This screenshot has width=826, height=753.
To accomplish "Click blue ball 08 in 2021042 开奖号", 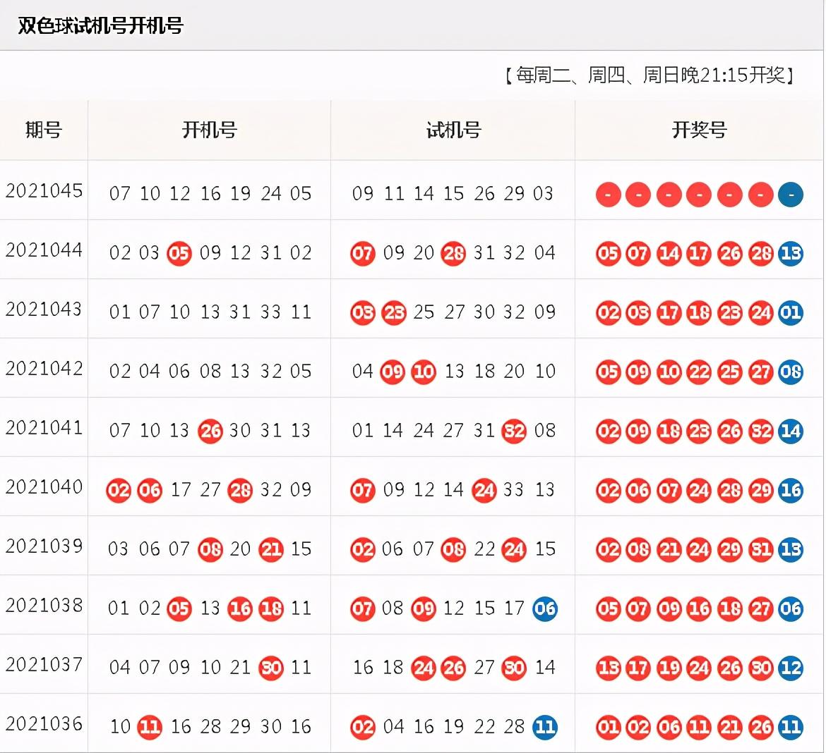I will coord(791,372).
